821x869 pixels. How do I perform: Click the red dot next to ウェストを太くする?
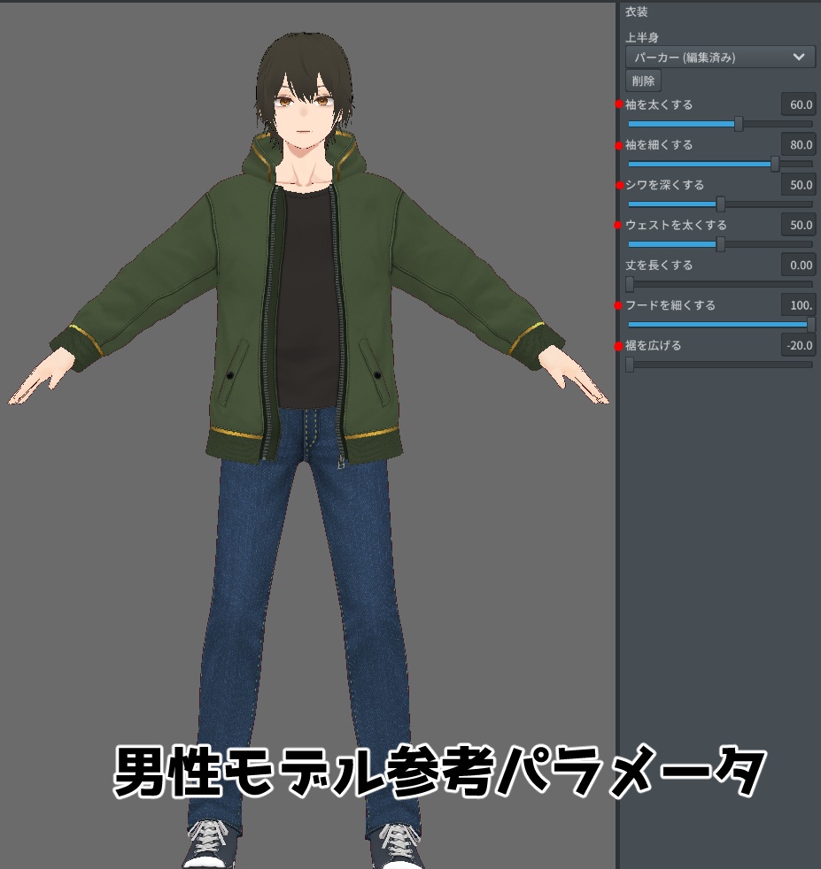[x=619, y=225]
